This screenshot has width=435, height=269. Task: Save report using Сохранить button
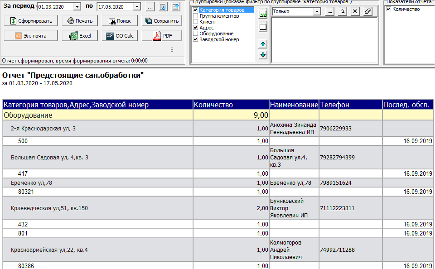[x=162, y=21]
